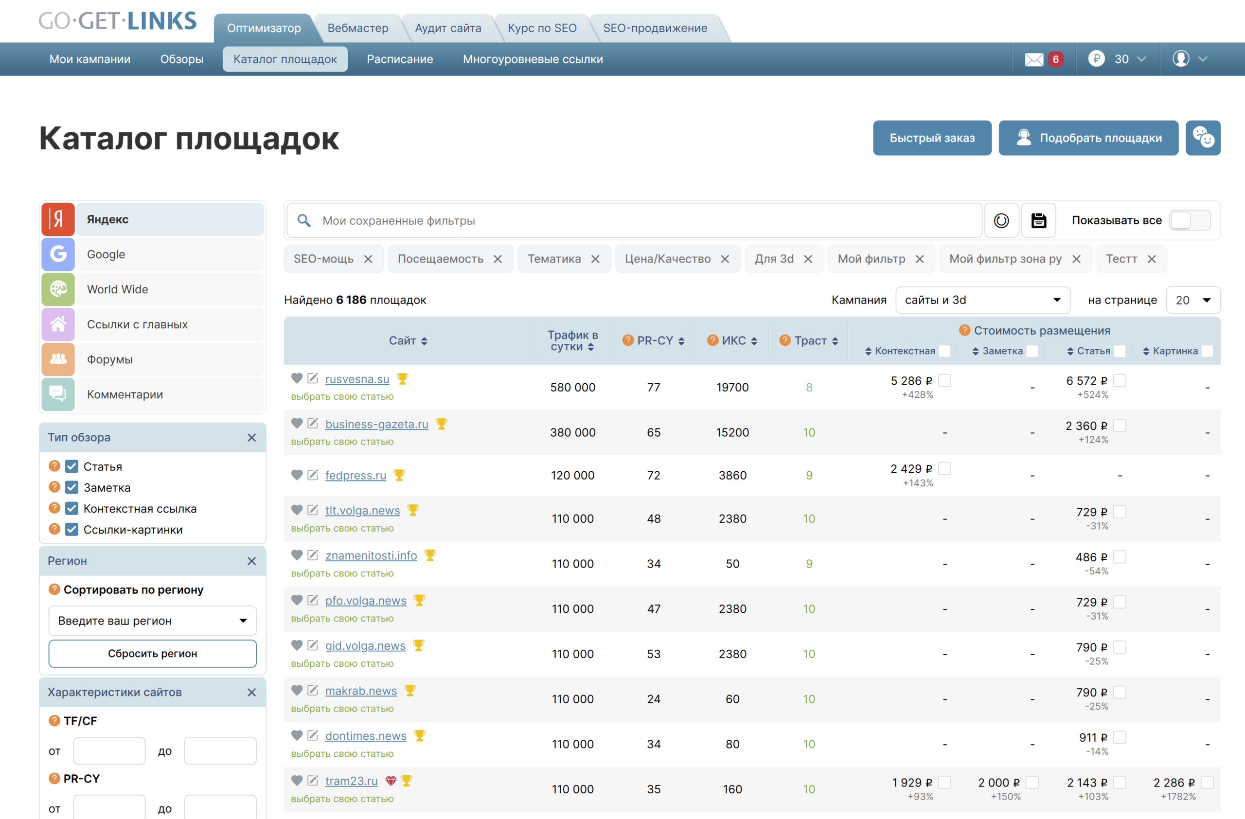The width and height of the screenshot is (1245, 819).
Task: Click the chat faces icon button
Action: click(x=1203, y=138)
